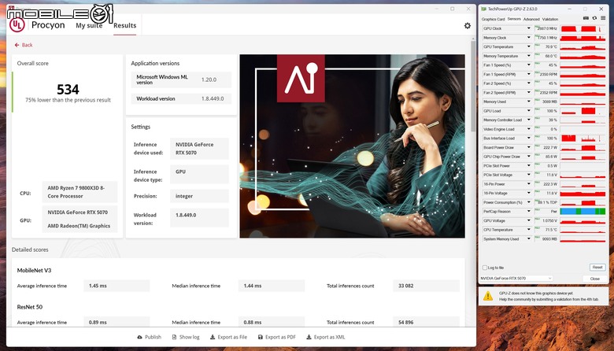614x351 pixels.
Task: Take GPU-Z screenshot with camera icon
Action: [586, 18]
